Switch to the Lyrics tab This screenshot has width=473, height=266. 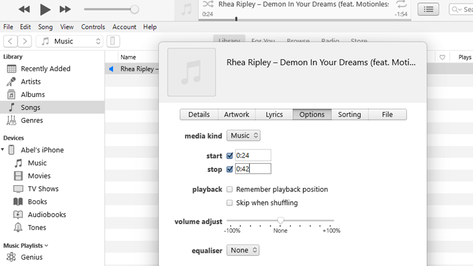pos(274,115)
